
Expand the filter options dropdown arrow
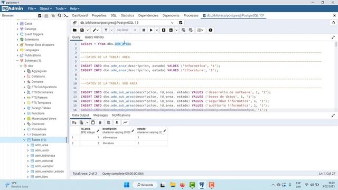click(x=111, y=30)
